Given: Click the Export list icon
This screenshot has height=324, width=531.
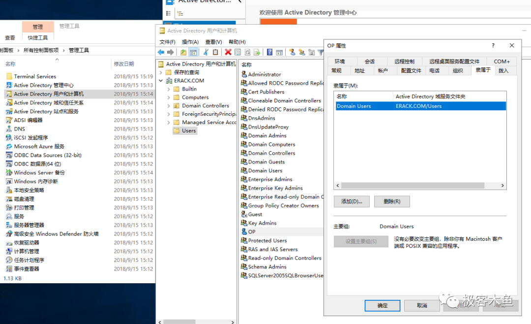Looking at the screenshot, I should pyautogui.click(x=257, y=52).
